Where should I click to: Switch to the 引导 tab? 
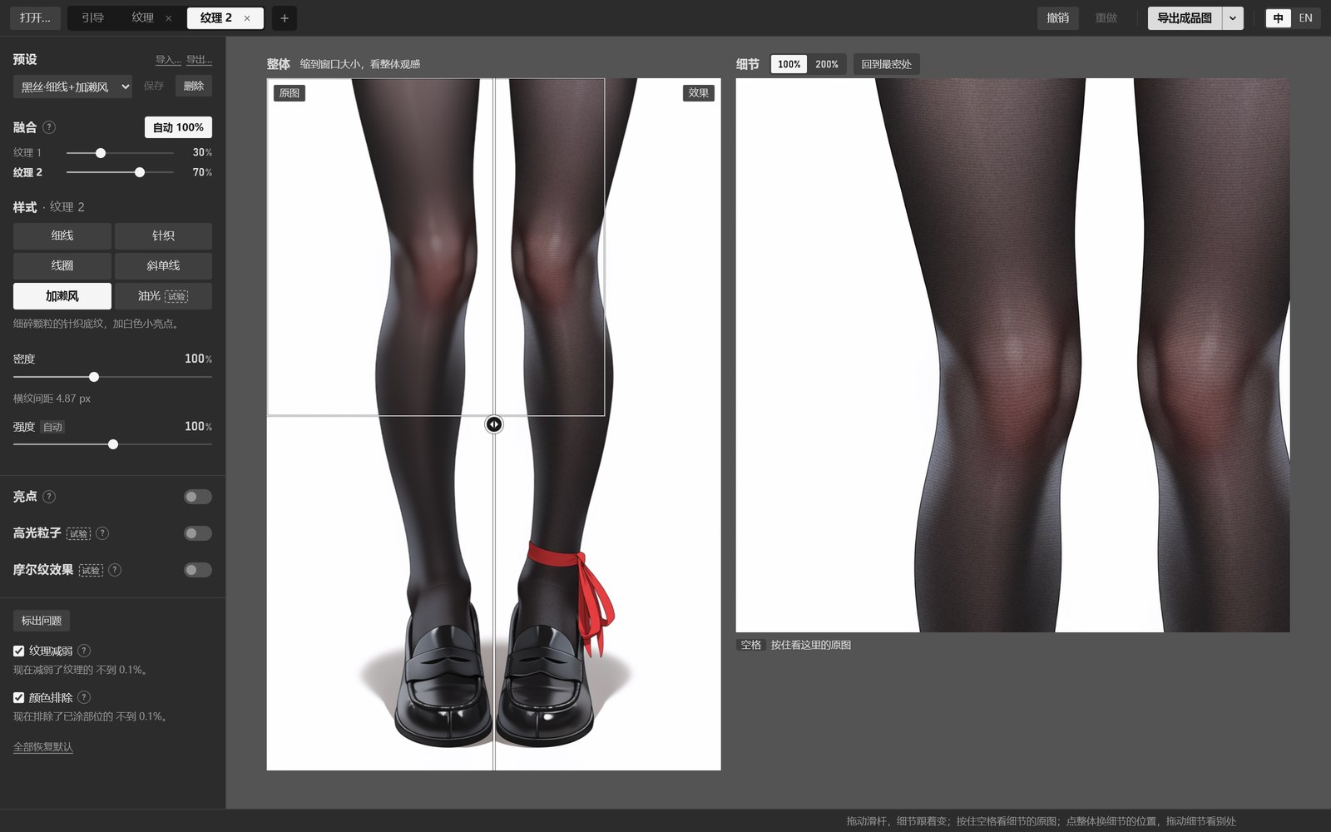tap(92, 18)
